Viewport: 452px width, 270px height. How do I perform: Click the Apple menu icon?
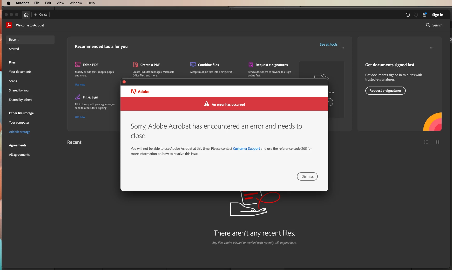tap(8, 3)
